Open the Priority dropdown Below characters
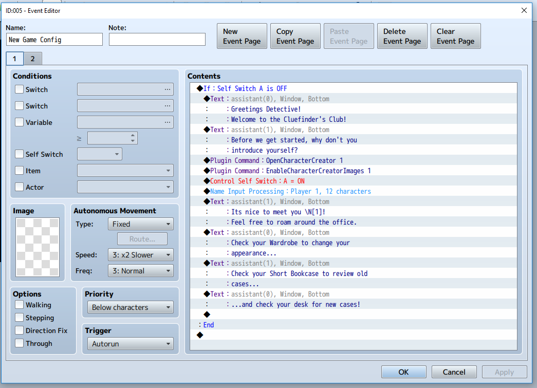Screen dimensions: 537x388 (130, 307)
